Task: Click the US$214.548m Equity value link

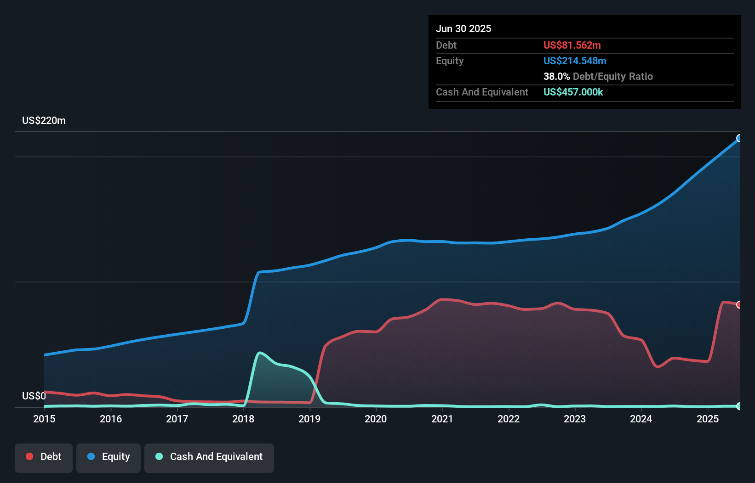Action: (x=575, y=61)
